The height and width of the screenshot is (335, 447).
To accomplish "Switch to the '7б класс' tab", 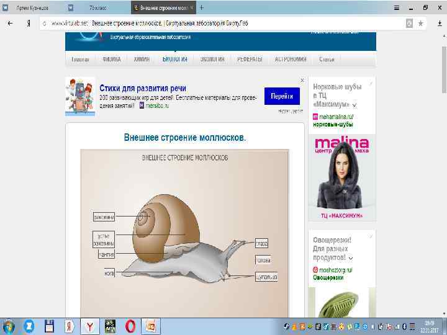I will (x=98, y=8).
